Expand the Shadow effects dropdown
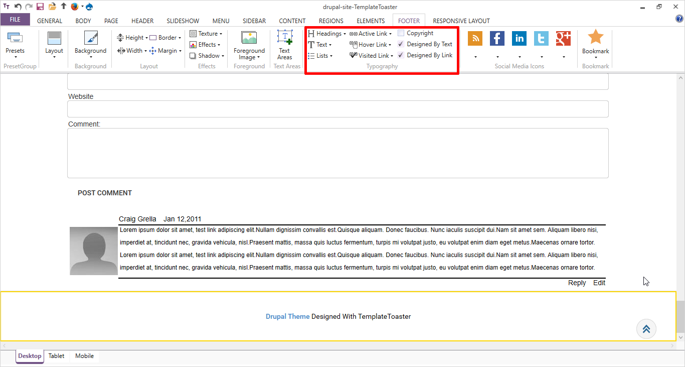Screen dimensions: 685x367 click(x=207, y=56)
